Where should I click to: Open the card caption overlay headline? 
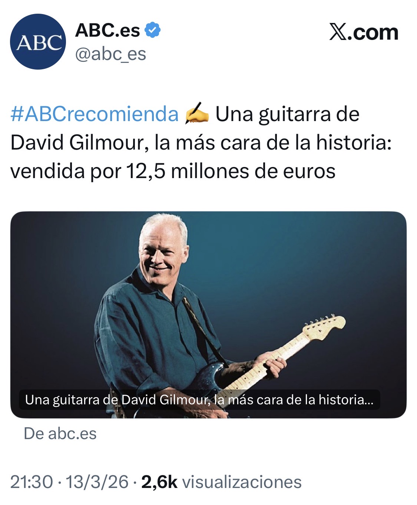[x=199, y=400]
